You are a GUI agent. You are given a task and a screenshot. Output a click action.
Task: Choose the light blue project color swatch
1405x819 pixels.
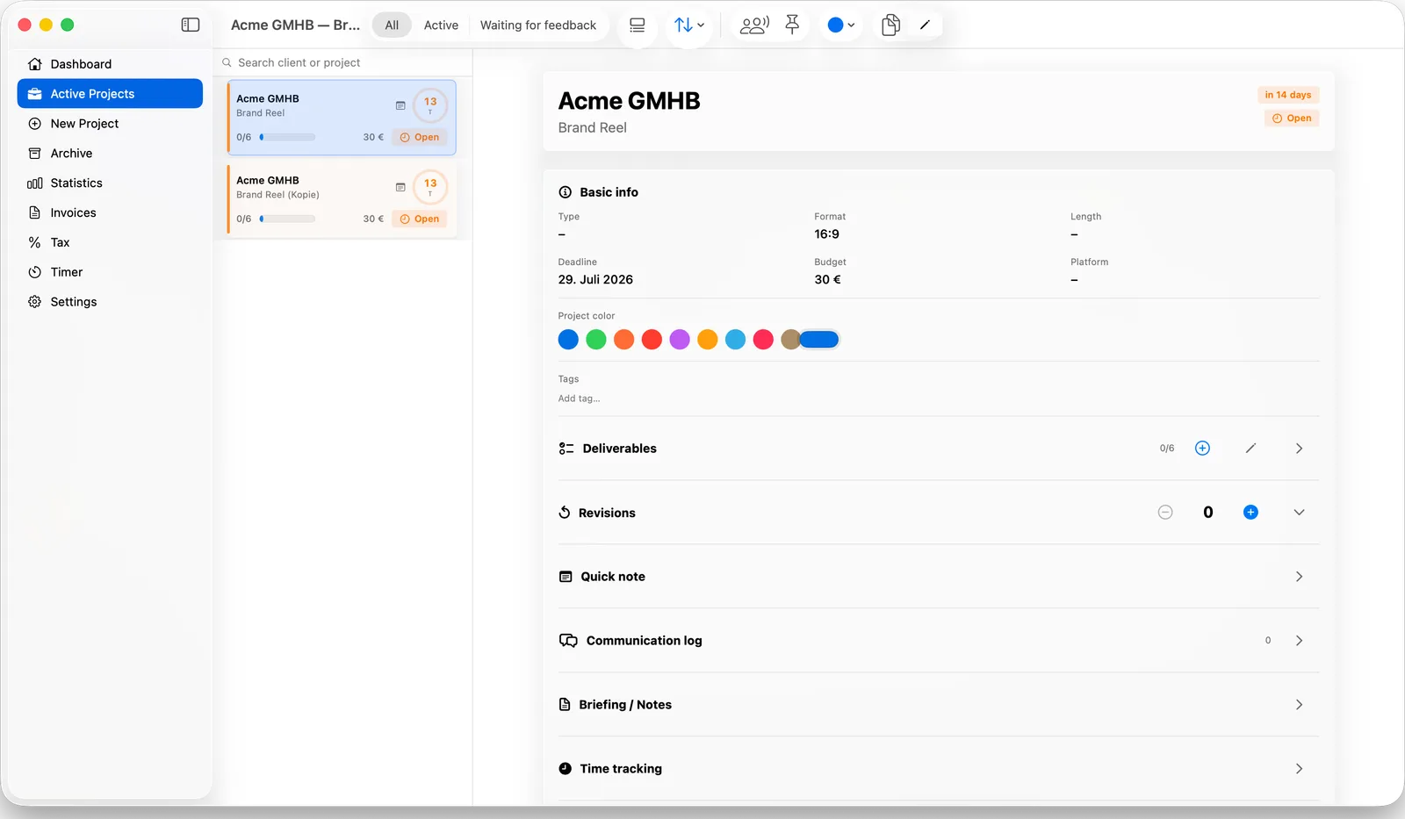[736, 340]
